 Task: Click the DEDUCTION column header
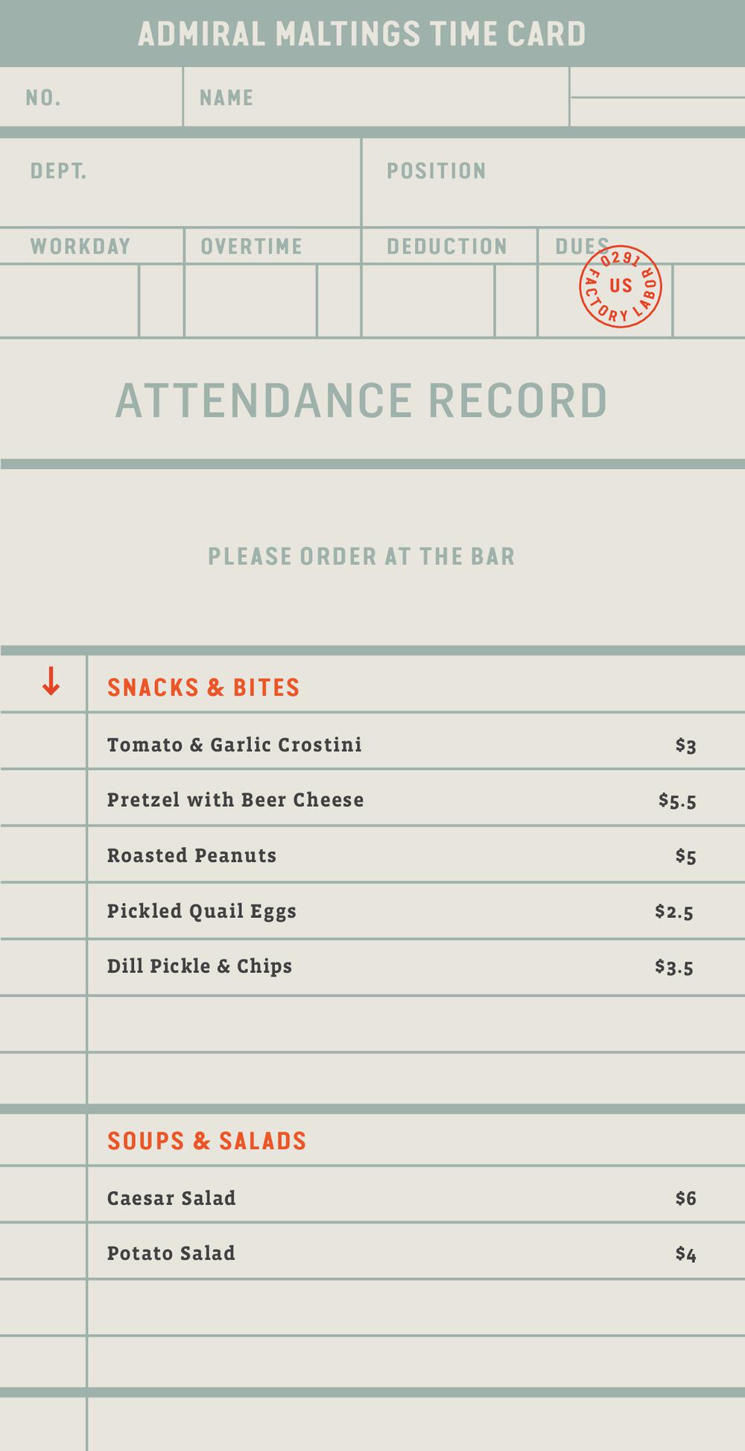447,247
